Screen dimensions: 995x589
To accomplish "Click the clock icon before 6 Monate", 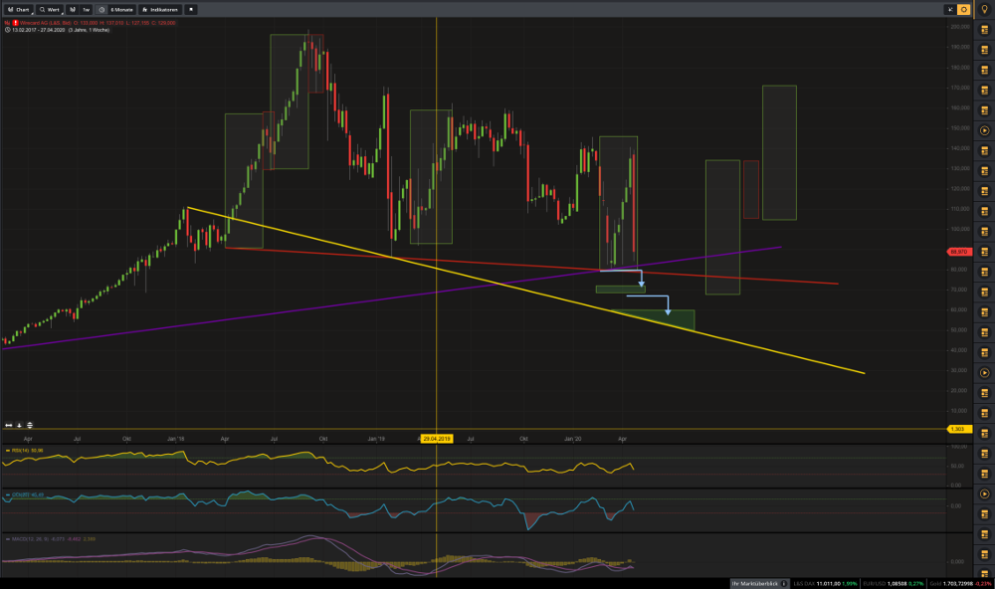I will 101,9.
